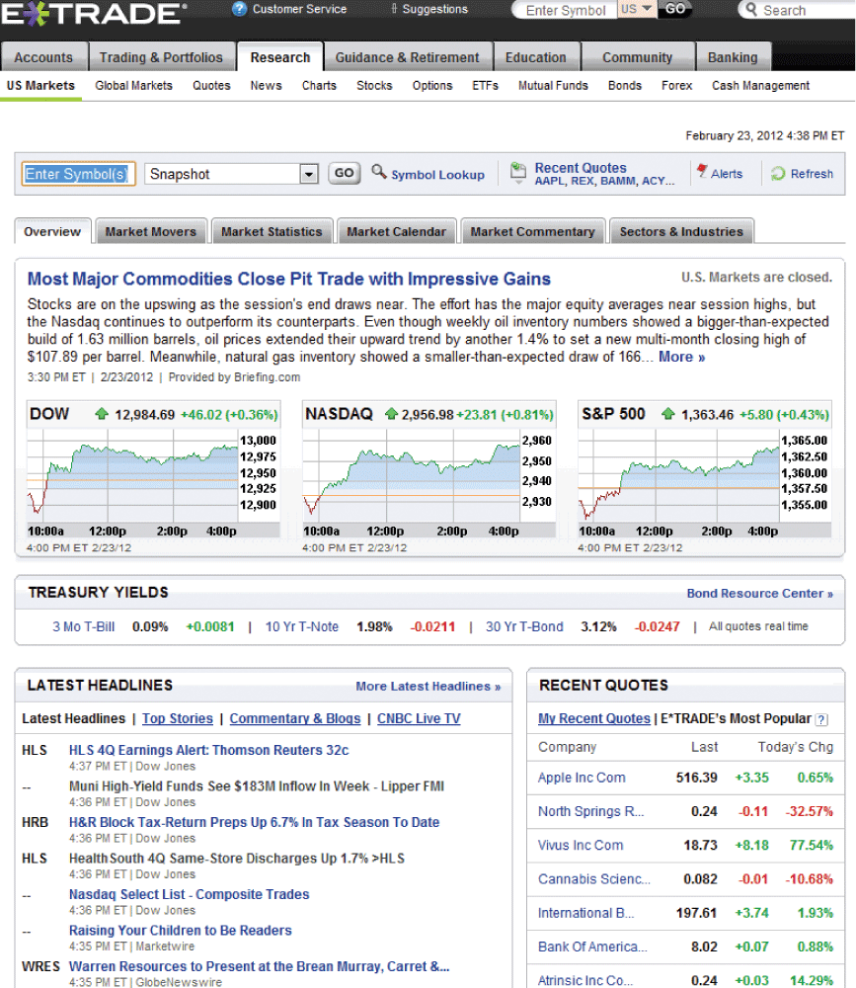The width and height of the screenshot is (856, 988).
Task: Open the Cash Management submenu item
Action: pyautogui.click(x=760, y=86)
